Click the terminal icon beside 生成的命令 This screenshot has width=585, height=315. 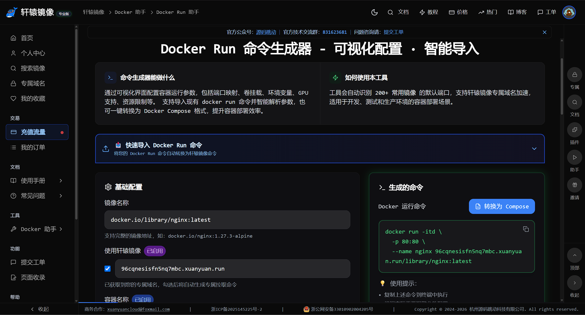click(382, 187)
